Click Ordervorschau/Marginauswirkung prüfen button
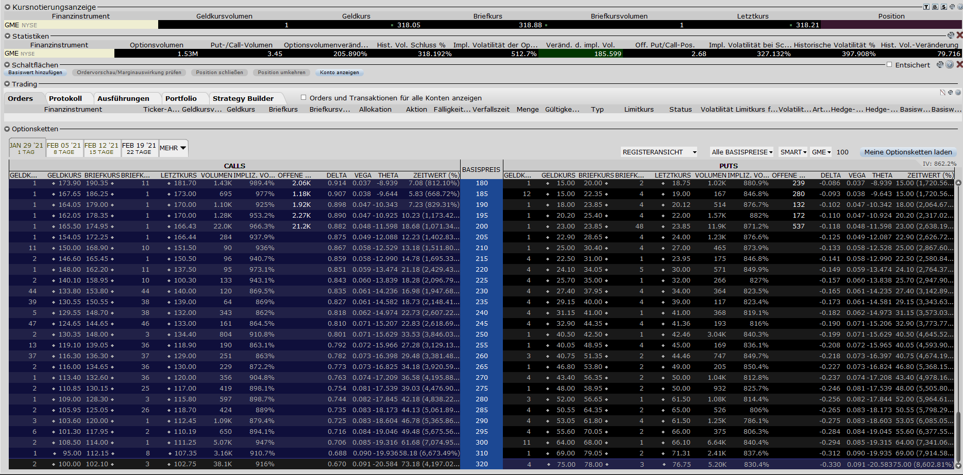Screen dimensions: 963x475 [129, 73]
